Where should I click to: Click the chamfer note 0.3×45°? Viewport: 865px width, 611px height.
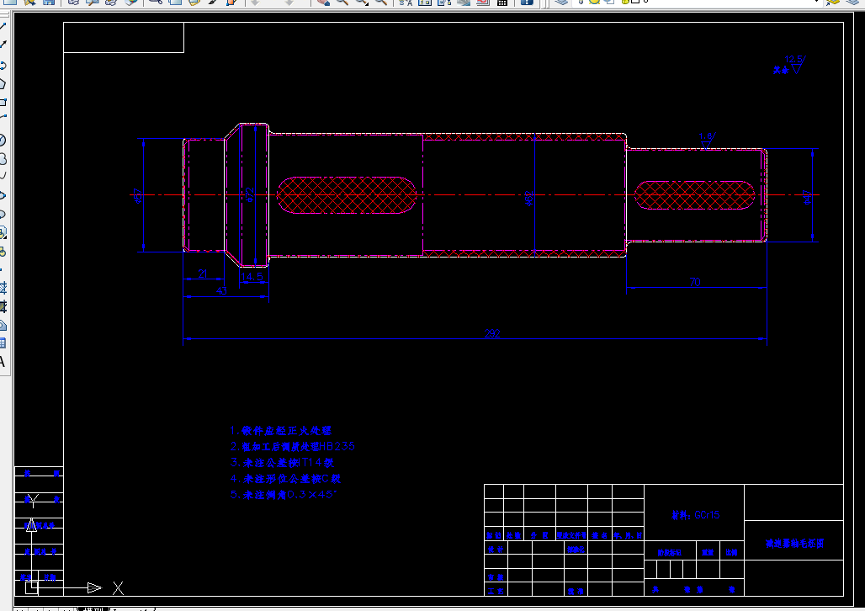(x=283, y=495)
